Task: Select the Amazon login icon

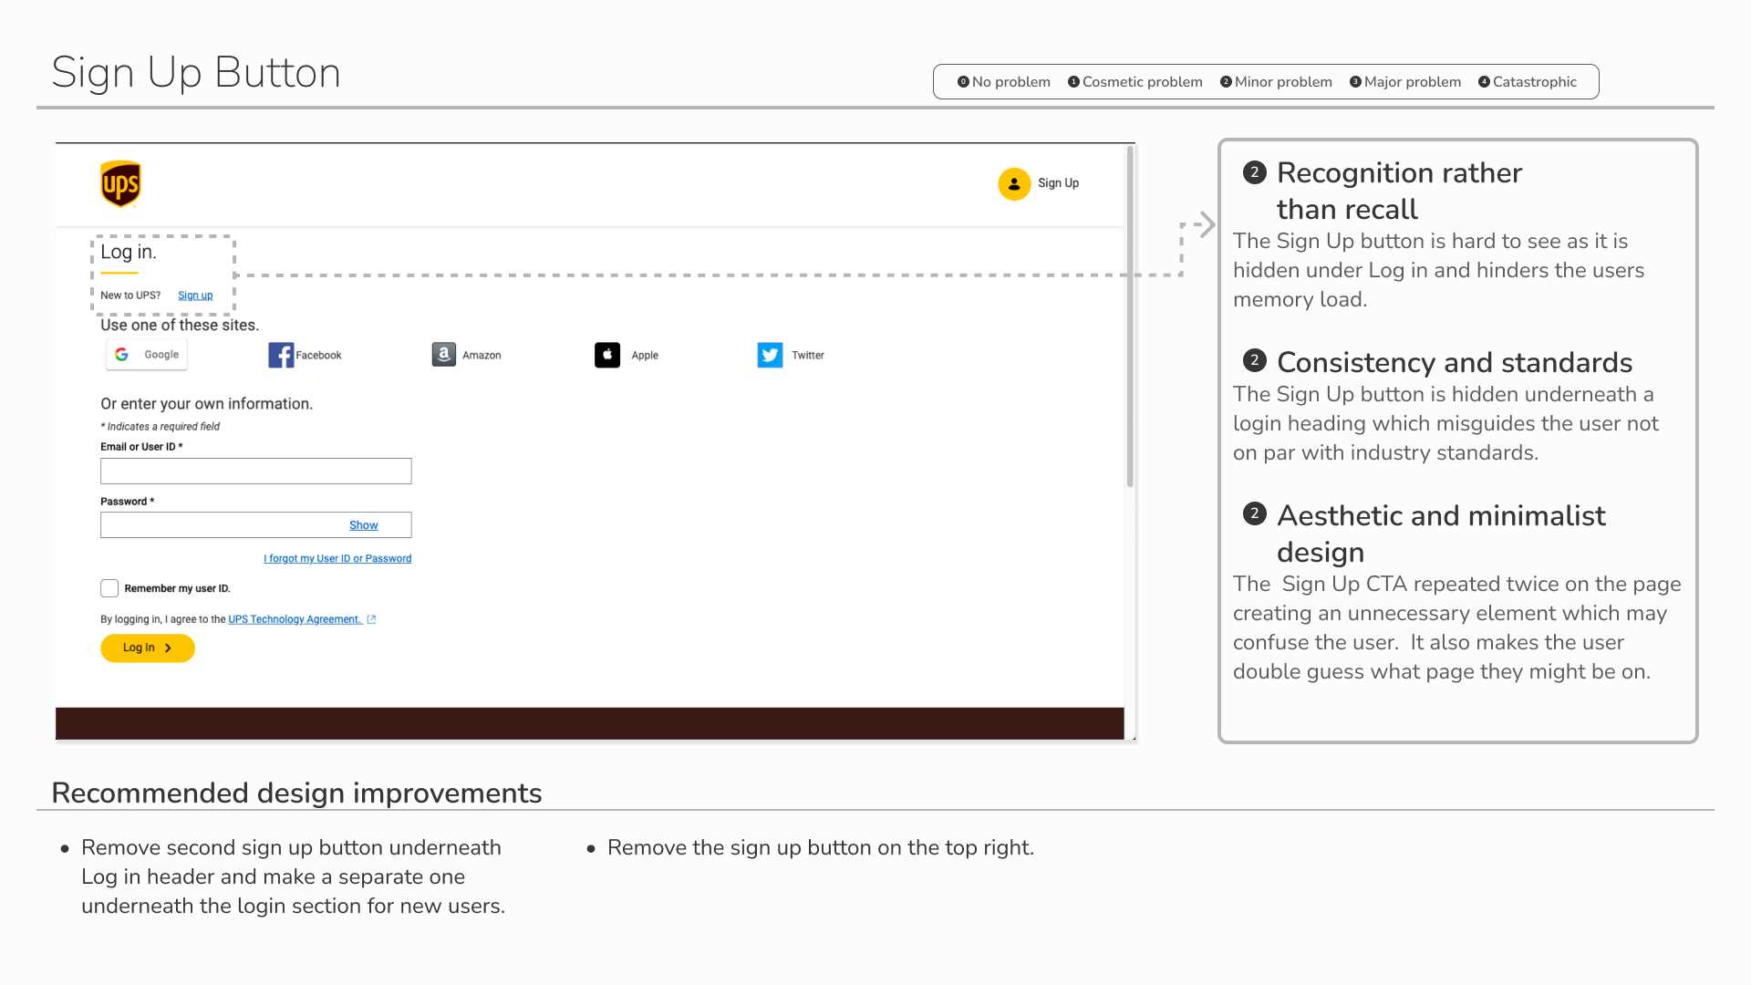Action: tap(444, 355)
